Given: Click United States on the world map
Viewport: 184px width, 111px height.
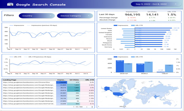Looking at the screenshot, I should tap(119, 94).
